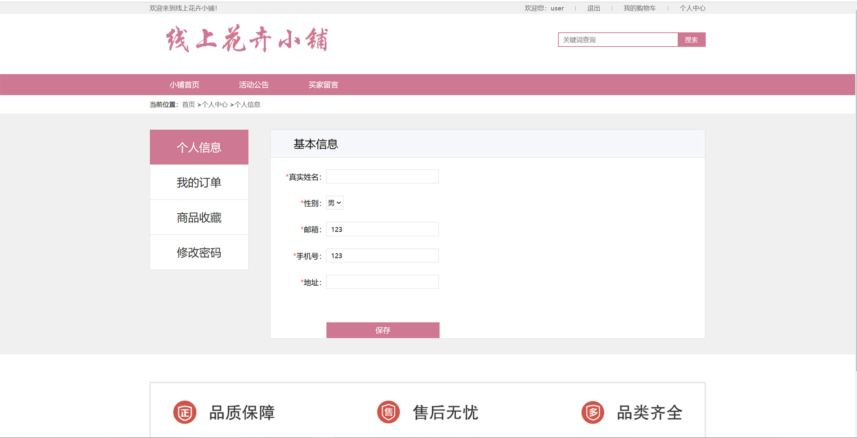Click the 售后无忧 label text
The height and width of the screenshot is (438, 857).
click(445, 412)
